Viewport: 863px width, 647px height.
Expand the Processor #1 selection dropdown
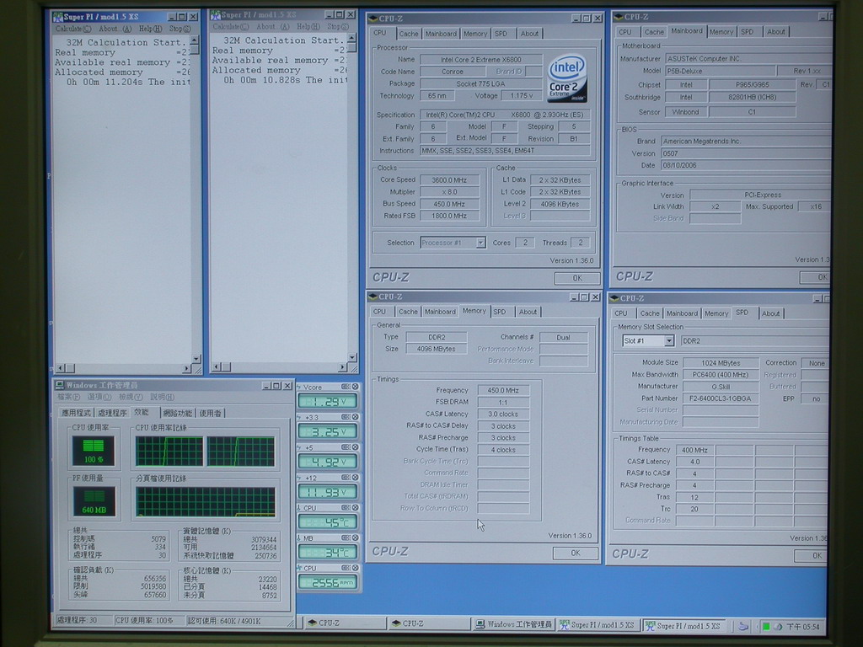(x=480, y=243)
